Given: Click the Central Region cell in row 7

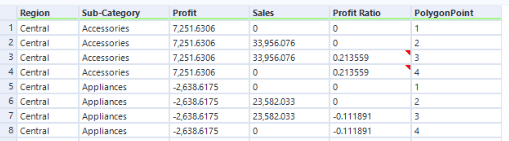Looking at the screenshot, I should tap(48, 116).
